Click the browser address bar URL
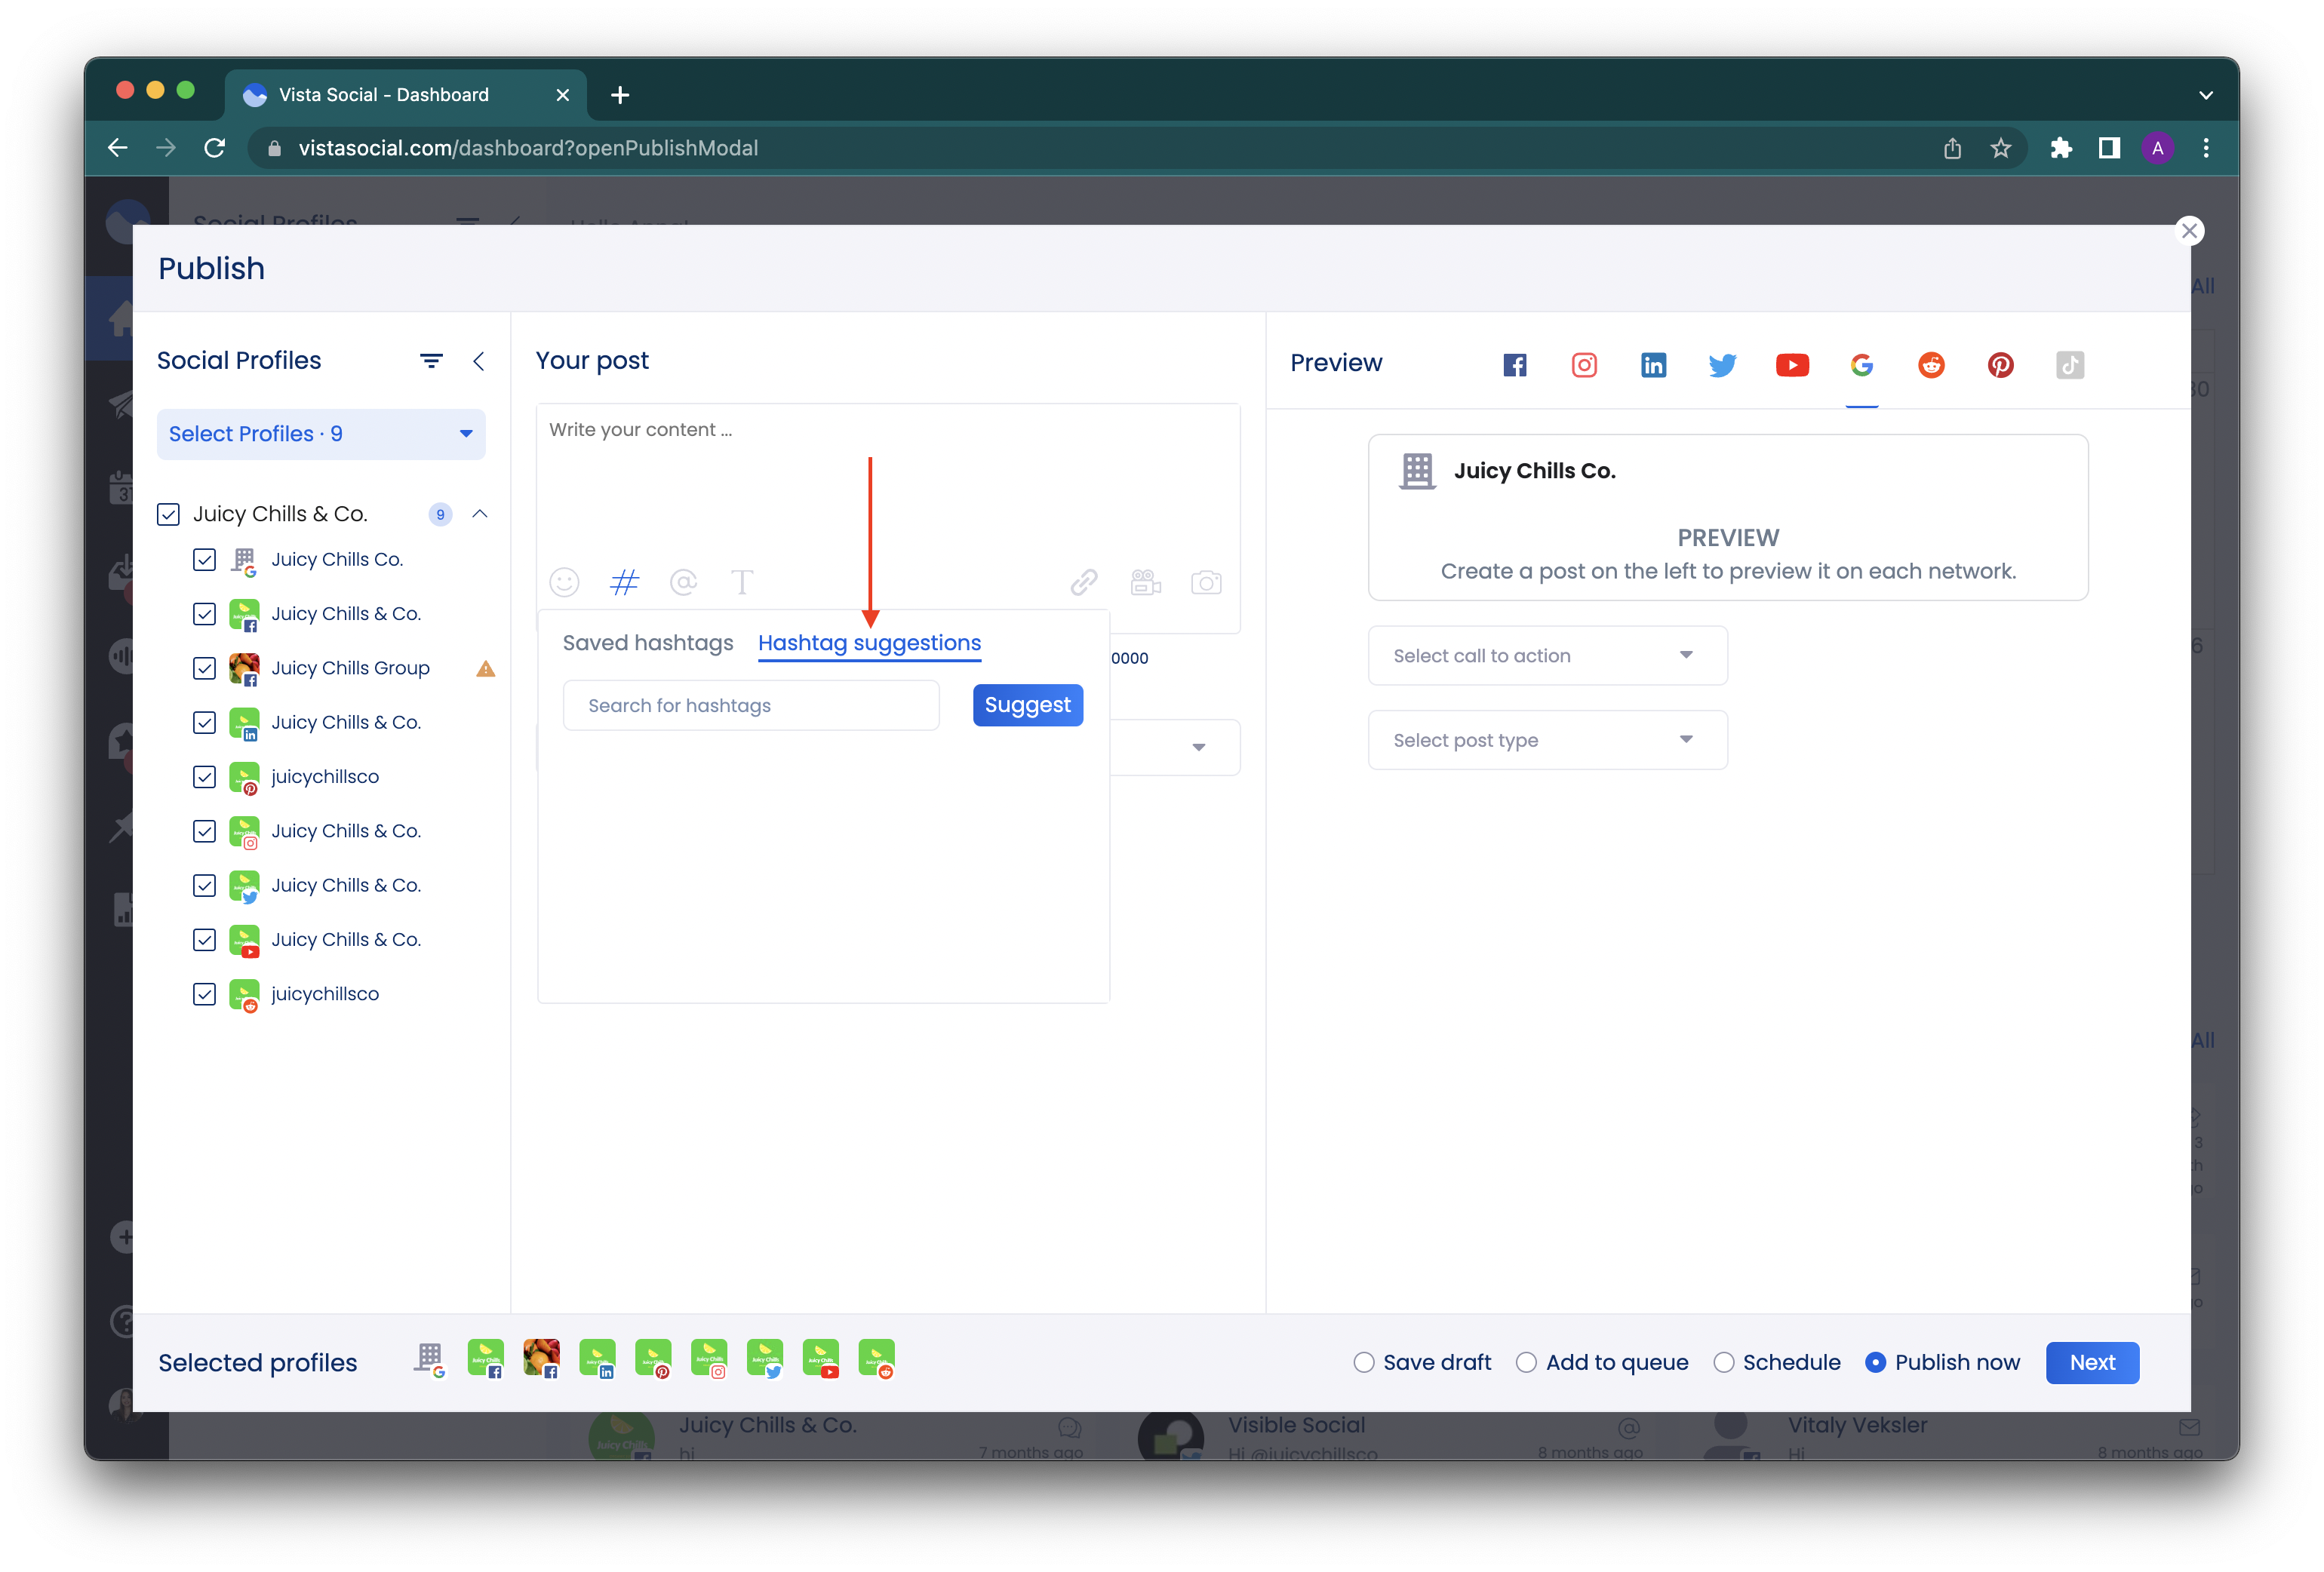 528,148
